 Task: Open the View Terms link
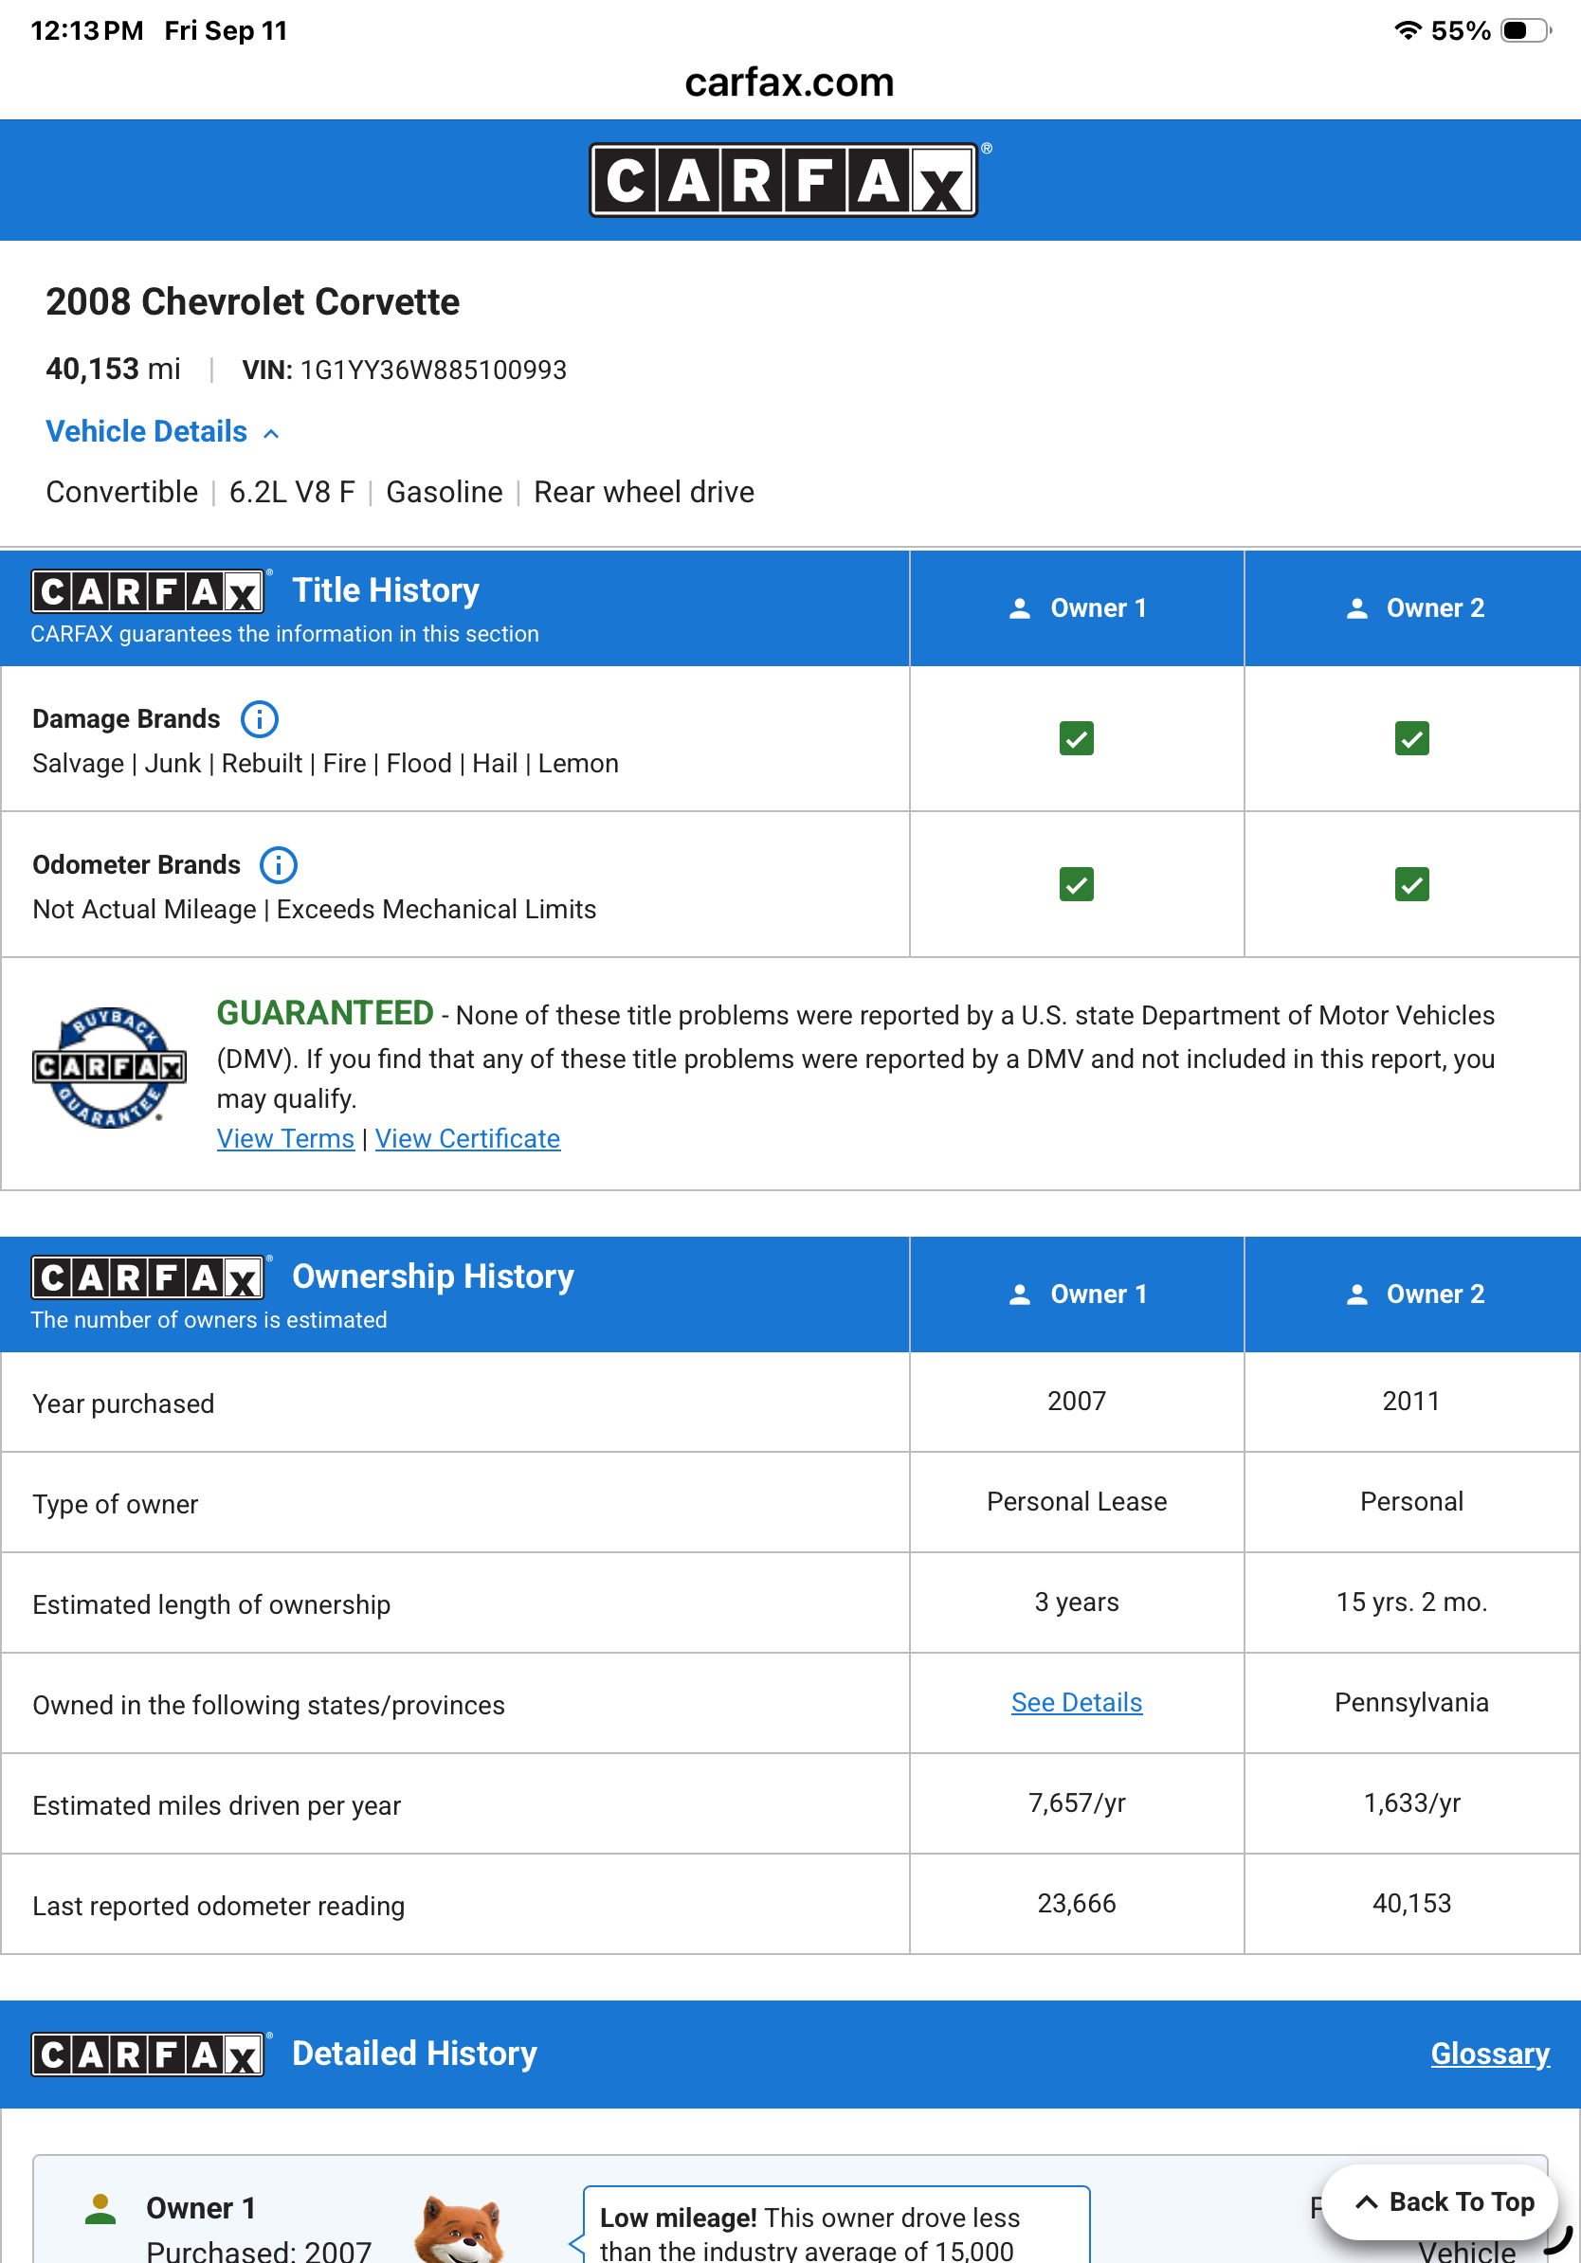(x=286, y=1138)
